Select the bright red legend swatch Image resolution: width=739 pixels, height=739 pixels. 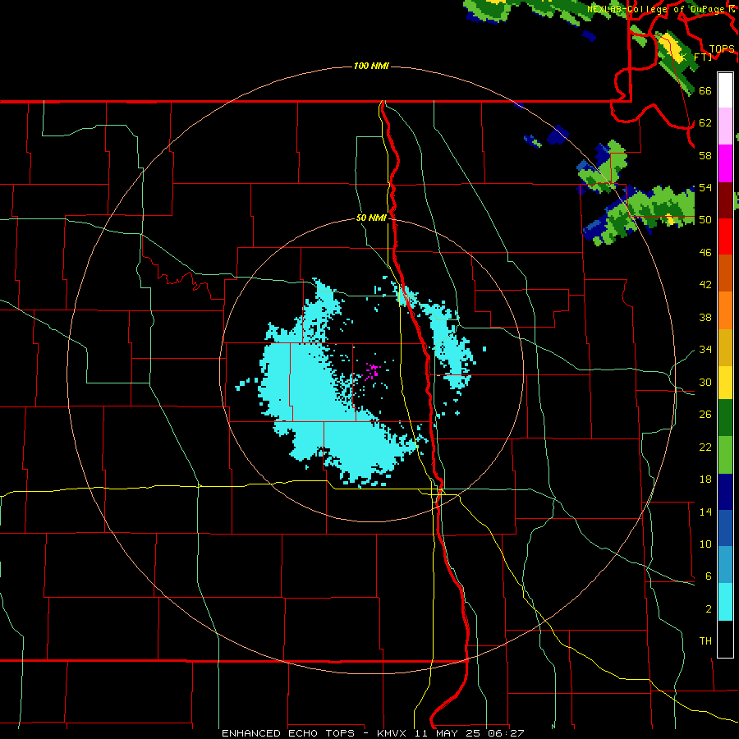[x=725, y=237]
